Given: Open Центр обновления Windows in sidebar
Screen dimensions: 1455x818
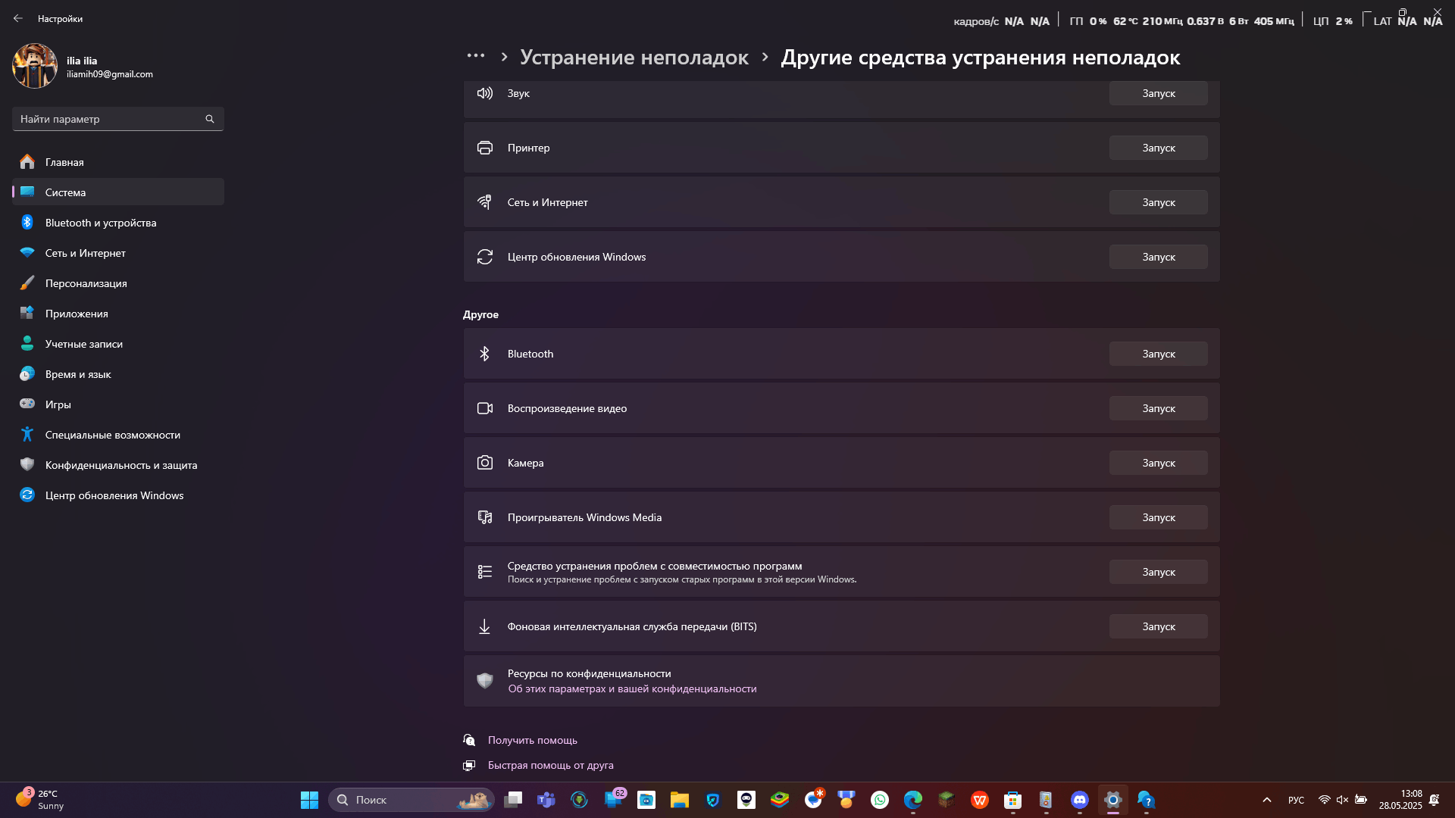Looking at the screenshot, I should click(114, 495).
